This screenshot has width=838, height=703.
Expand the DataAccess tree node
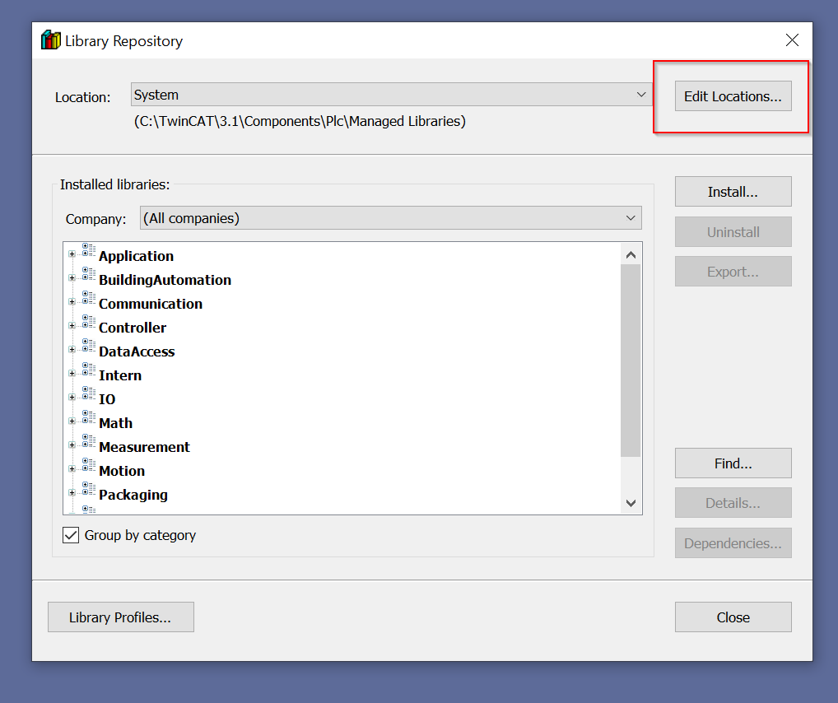72,350
